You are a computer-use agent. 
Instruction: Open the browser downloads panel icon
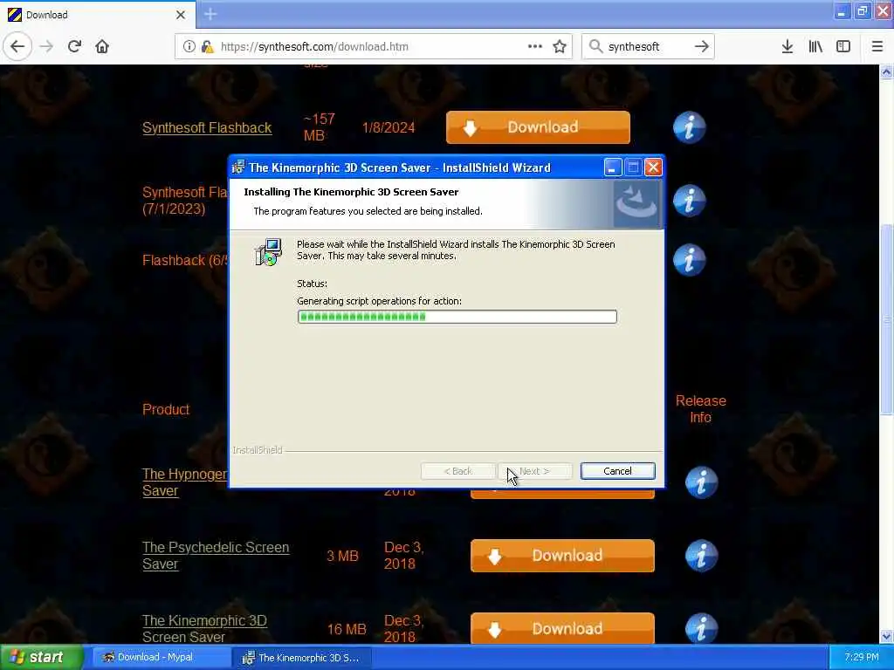[787, 46]
